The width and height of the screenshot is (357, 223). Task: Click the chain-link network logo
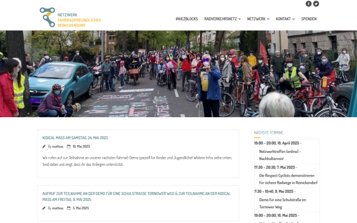tap(48, 17)
